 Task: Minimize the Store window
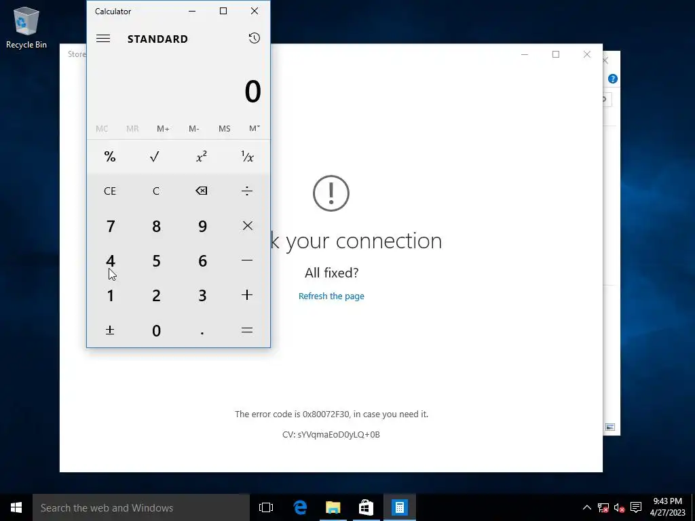(x=525, y=54)
